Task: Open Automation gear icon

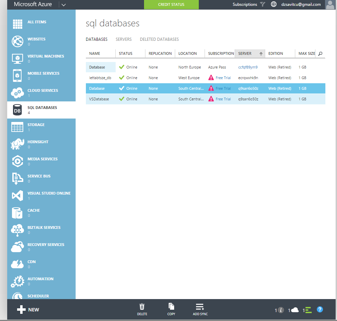Action: (17, 281)
